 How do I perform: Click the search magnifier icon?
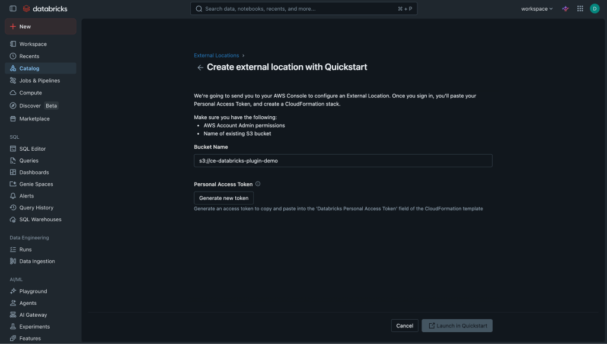coord(199,8)
